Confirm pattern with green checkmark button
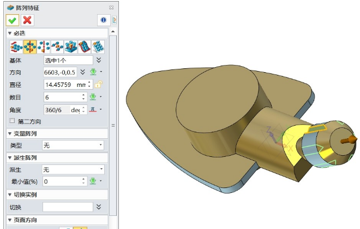The image size is (360, 229). [13, 20]
